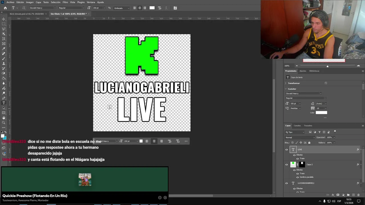365x205 pixels.
Task: Select the Eyedropper tool
Action: point(4,49)
